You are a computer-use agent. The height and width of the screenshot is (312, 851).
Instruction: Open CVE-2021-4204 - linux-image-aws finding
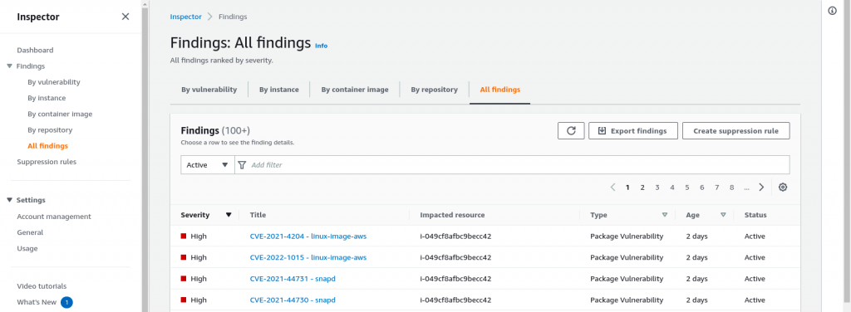click(308, 236)
